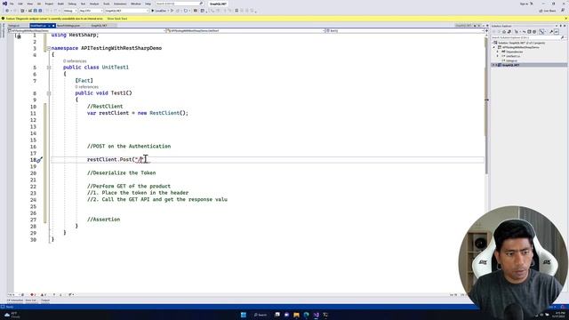Click the //Deserialize the Token comment
This screenshot has height=320, width=569.
click(x=121, y=173)
